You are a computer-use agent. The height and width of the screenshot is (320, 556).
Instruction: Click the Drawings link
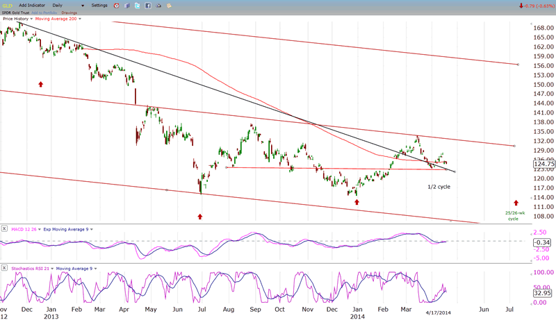69,12
